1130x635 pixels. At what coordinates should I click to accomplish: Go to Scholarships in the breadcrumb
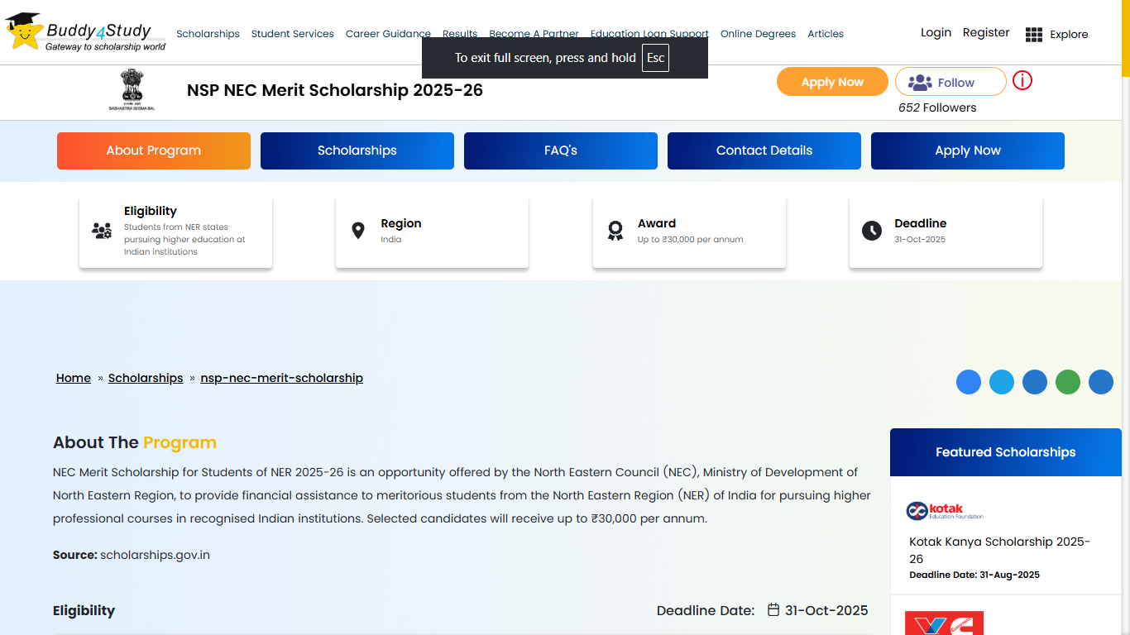[146, 378]
